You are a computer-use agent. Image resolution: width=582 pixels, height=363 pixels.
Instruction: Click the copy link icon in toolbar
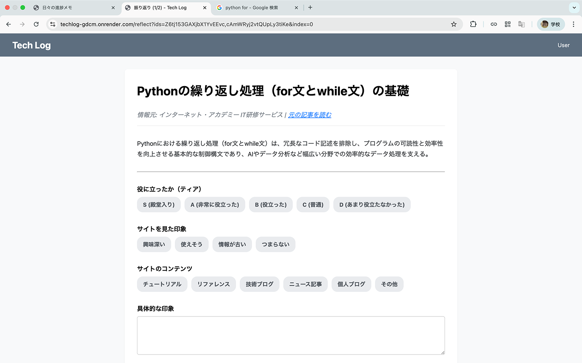(x=494, y=24)
